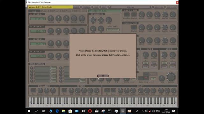
Task: Toggle the Equalizer On switch
Action: tap(33, 90)
